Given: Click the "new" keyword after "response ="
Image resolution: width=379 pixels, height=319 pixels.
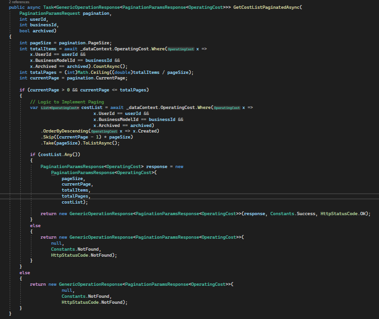Looking at the screenshot, I should click(179, 167).
